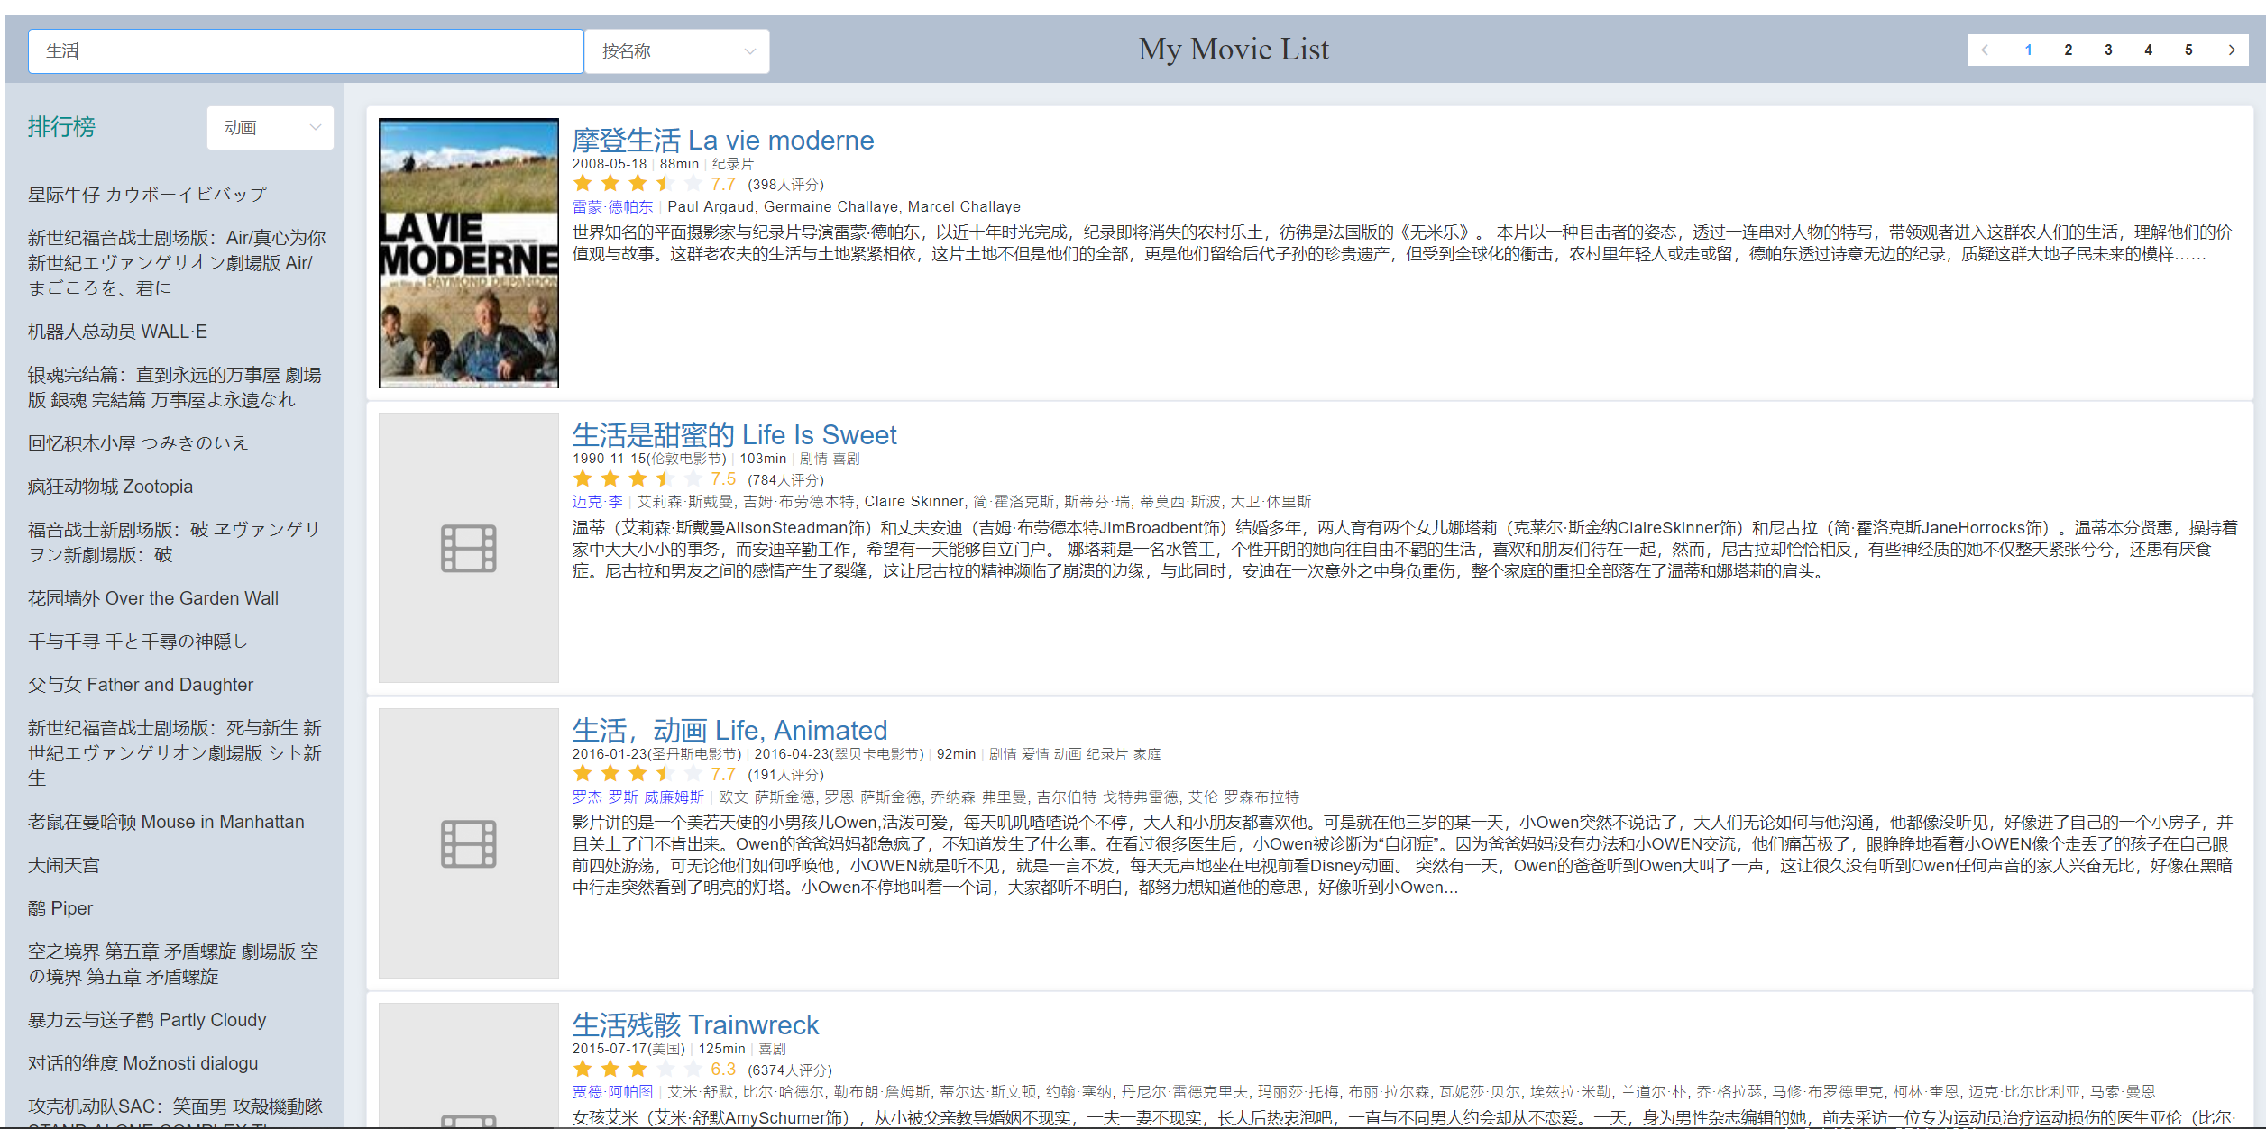Click the star rating of La vie moderne

637,184
